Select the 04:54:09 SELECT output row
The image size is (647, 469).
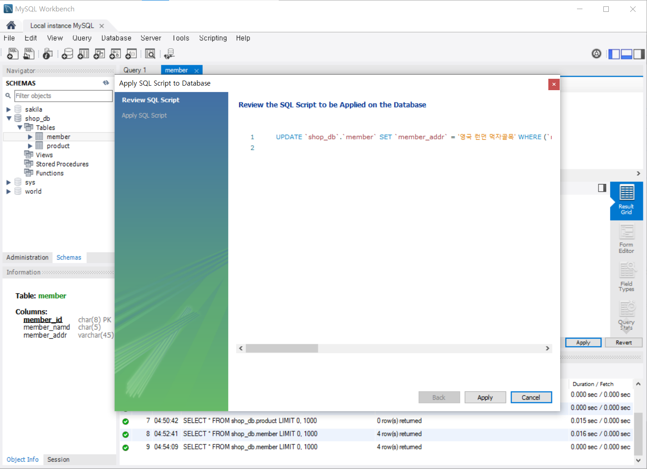point(377,447)
